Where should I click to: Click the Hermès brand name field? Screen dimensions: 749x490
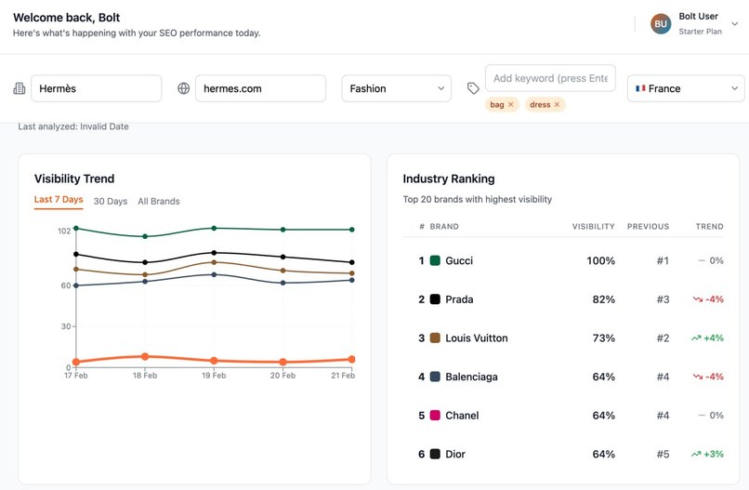coord(96,88)
